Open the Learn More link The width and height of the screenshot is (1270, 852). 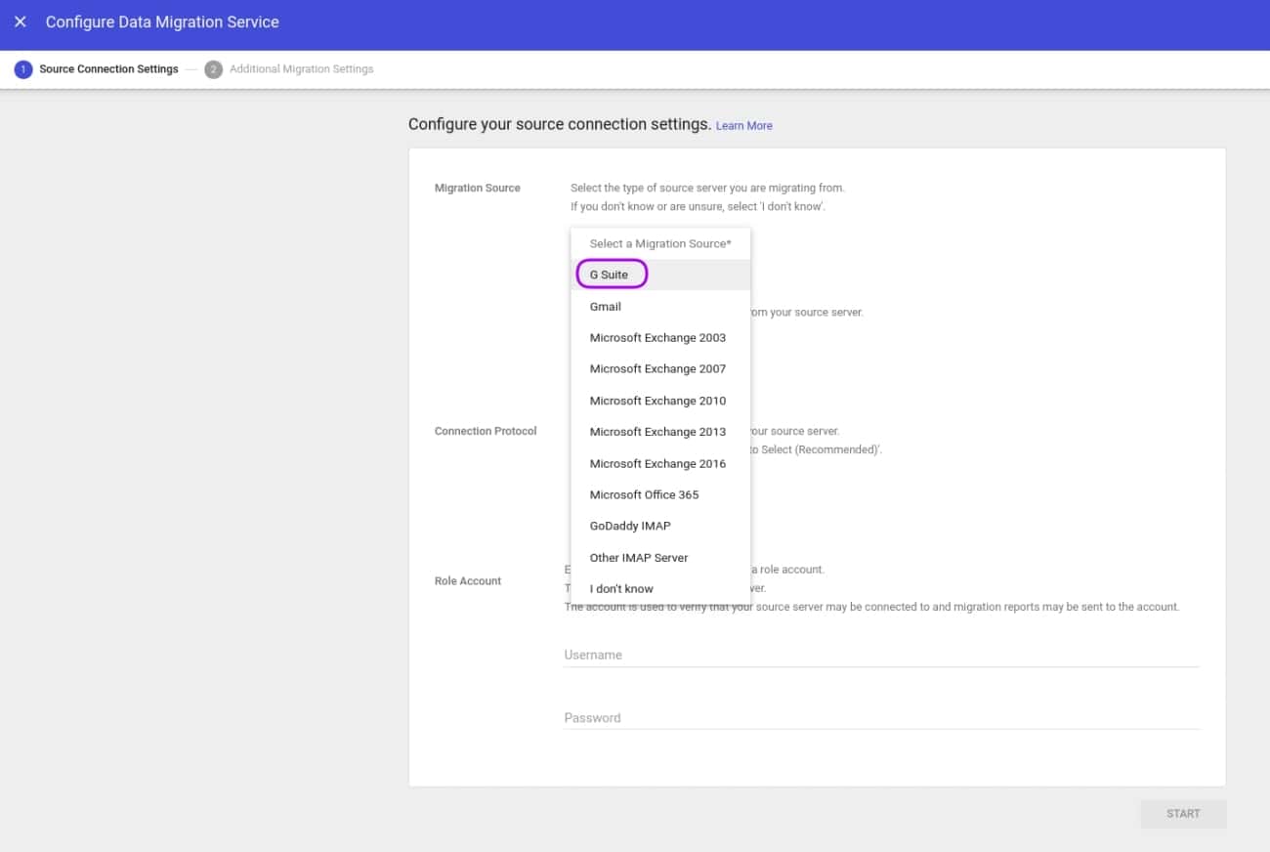tap(743, 125)
